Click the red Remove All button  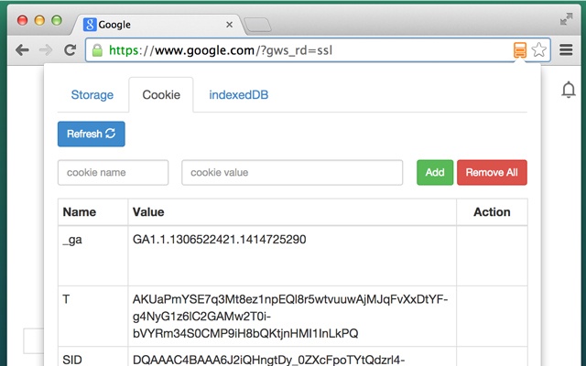point(492,172)
